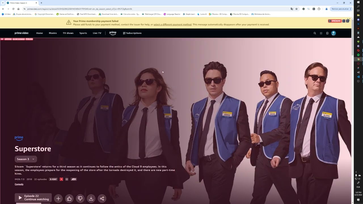Open the InVideo bookmark

tap(6, 14)
